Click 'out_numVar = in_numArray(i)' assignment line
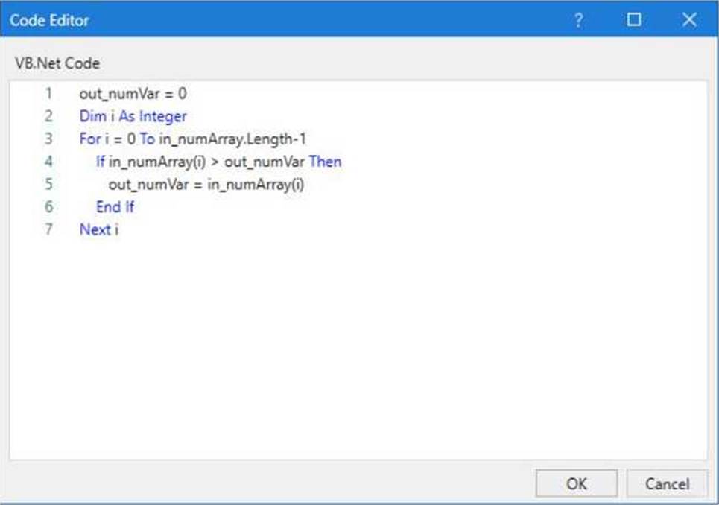The height and width of the screenshot is (505, 719). 206,185
